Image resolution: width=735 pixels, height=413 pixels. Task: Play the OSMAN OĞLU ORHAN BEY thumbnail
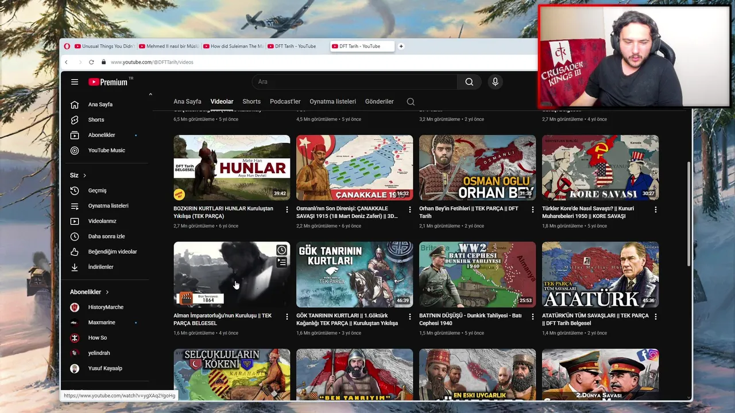point(478,167)
